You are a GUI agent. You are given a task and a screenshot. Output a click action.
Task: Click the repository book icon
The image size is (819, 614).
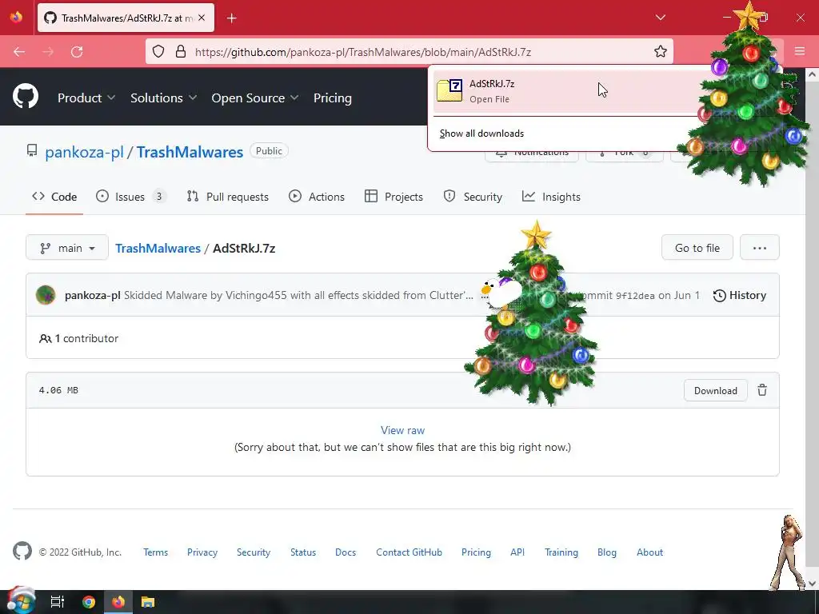[32, 151]
